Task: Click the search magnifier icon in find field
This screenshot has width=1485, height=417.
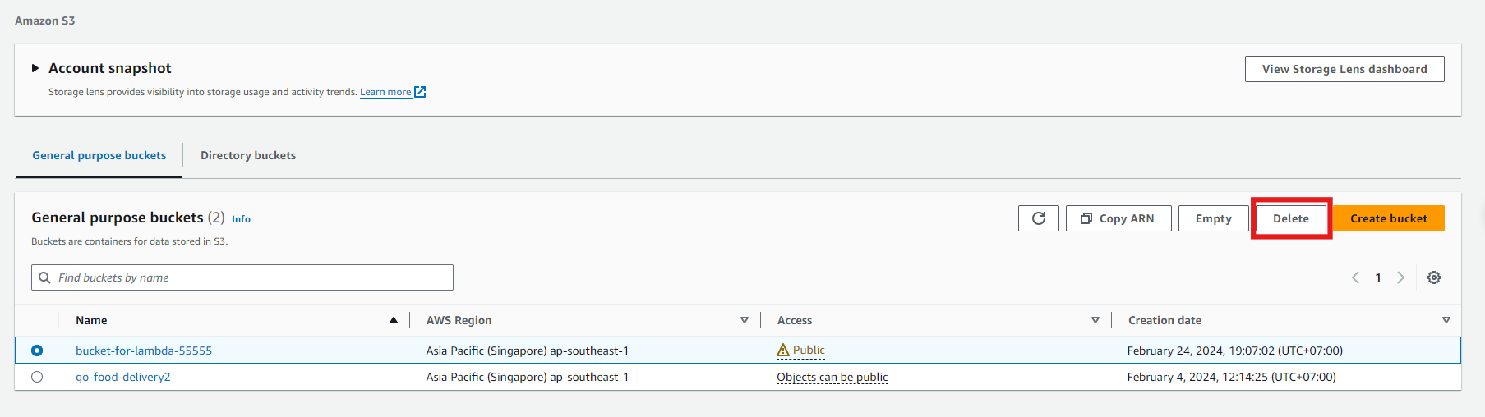Action: pos(45,277)
